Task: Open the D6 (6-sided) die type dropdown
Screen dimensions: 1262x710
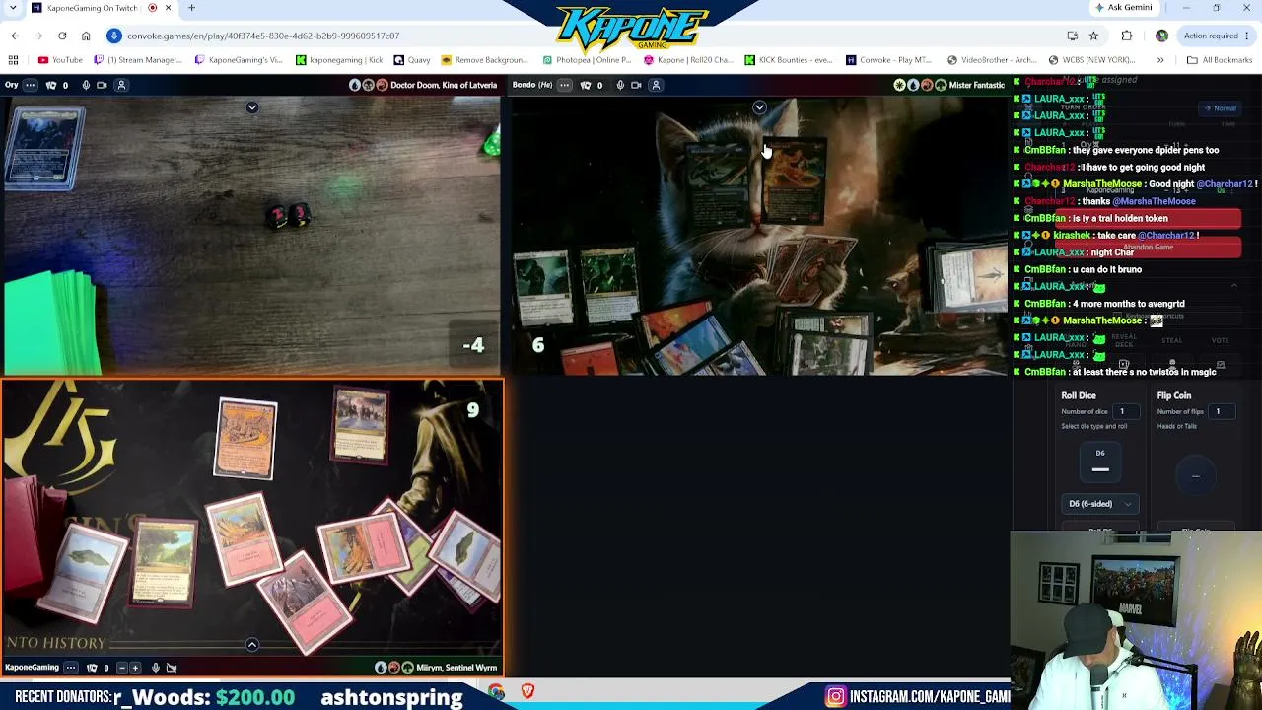Action: click(x=1100, y=504)
